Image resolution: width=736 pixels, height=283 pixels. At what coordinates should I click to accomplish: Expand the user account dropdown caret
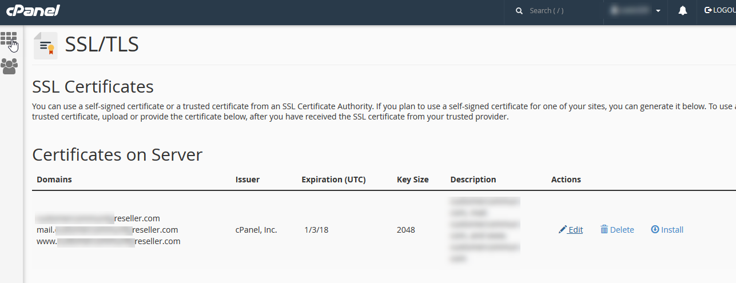point(658,11)
